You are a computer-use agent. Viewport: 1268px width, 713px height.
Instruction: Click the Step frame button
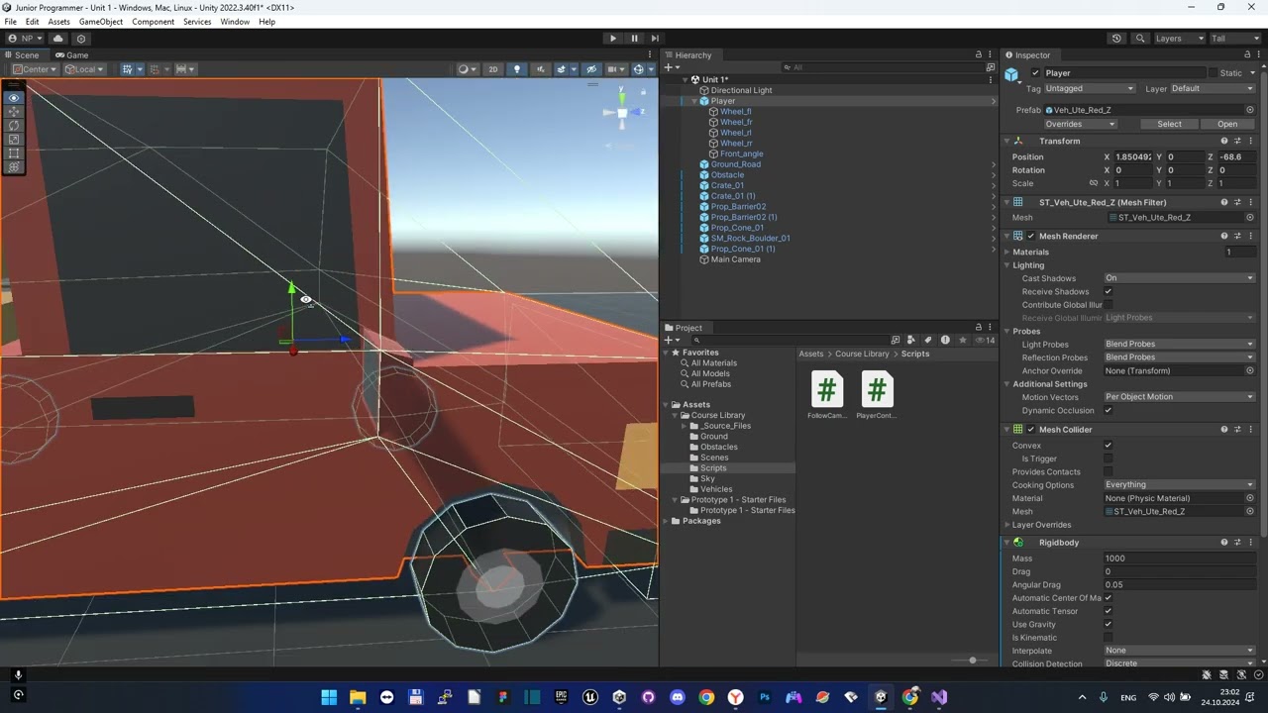tap(655, 39)
